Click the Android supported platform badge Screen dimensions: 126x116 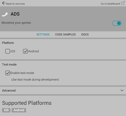(x=19, y=110)
